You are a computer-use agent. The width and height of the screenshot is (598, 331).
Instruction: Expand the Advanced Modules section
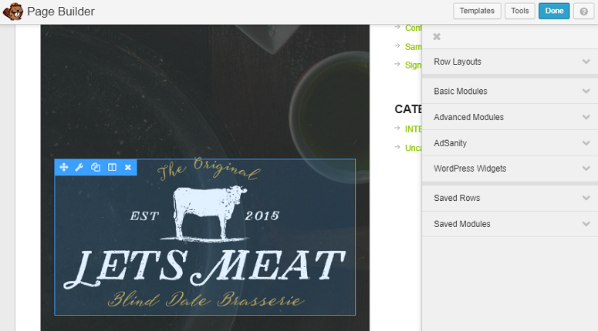pos(510,117)
